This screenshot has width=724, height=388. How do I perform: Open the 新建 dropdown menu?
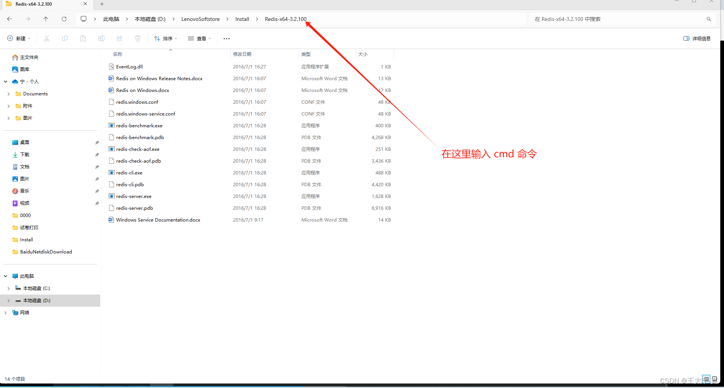point(19,38)
